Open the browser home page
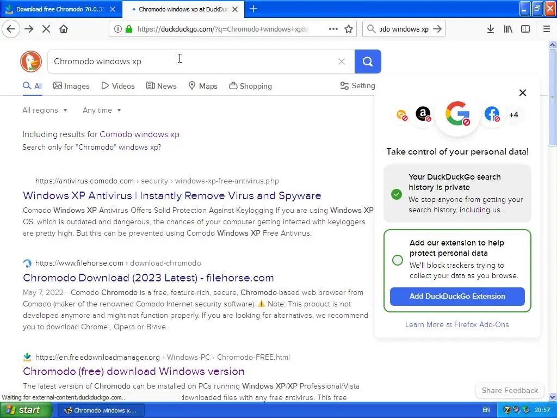 tap(64, 29)
